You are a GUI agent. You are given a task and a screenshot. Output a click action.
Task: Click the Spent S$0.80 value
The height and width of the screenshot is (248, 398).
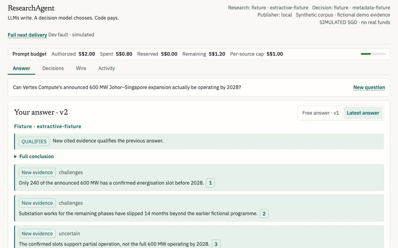pos(124,54)
